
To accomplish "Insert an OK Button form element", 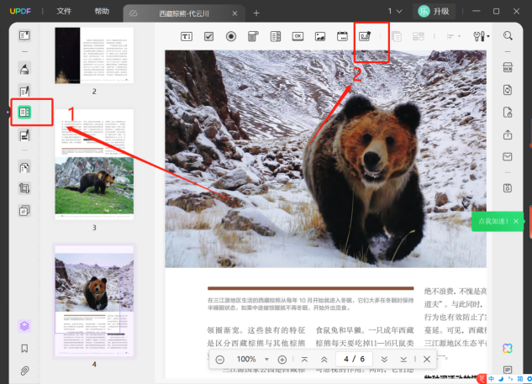I will click(x=298, y=36).
